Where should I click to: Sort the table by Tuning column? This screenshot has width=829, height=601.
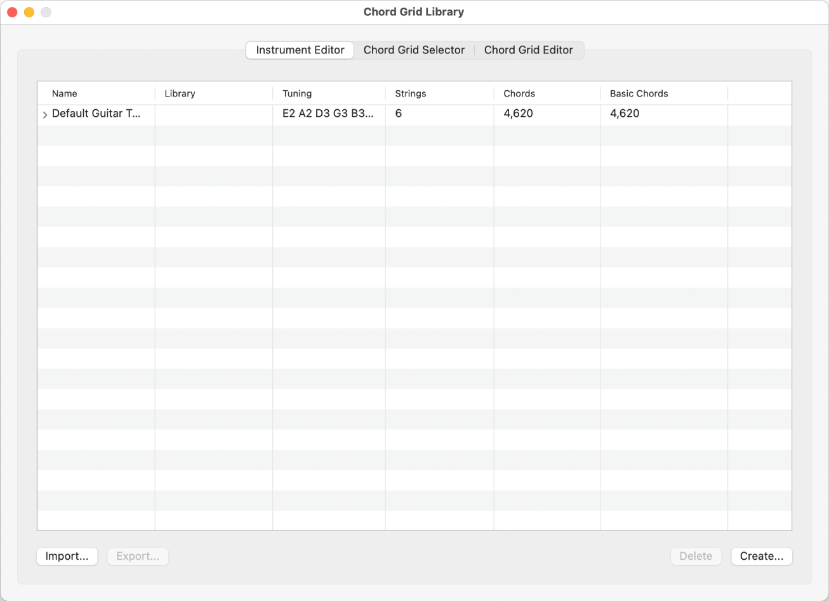[297, 93]
